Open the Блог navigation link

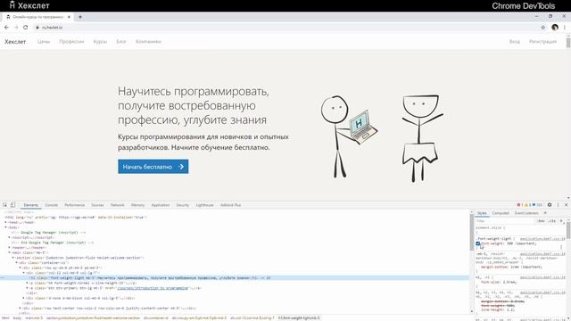tap(121, 42)
